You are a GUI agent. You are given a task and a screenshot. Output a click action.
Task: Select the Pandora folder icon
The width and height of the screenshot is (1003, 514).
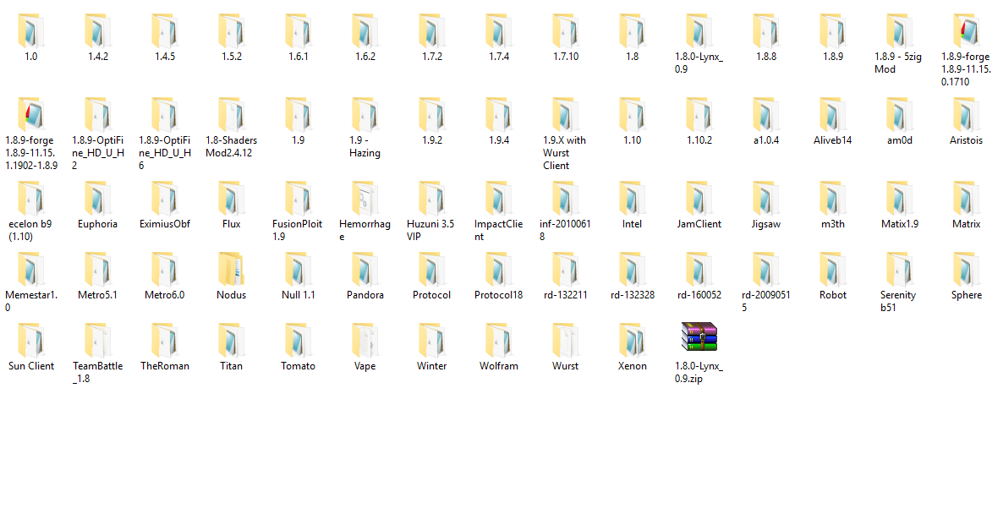click(364, 269)
